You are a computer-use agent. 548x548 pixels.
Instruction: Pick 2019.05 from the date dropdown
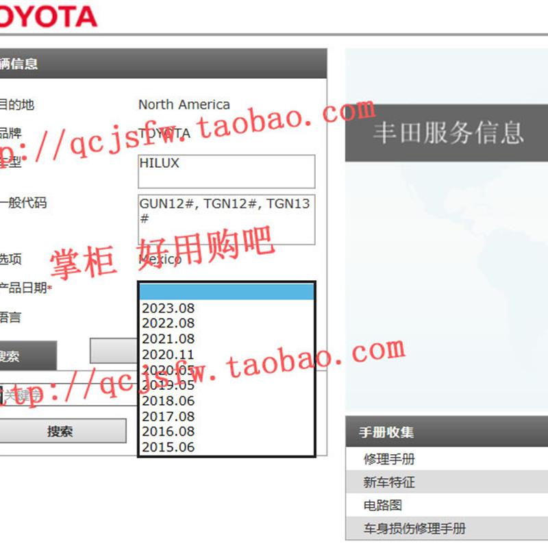227,385
